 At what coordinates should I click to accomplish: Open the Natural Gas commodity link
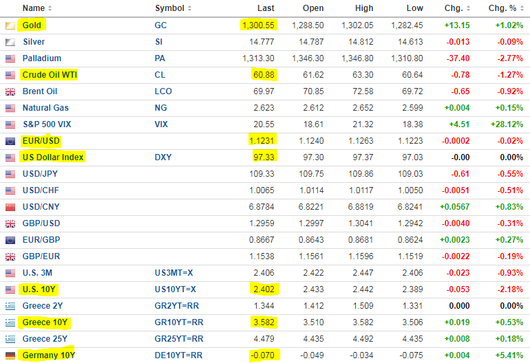[45, 108]
